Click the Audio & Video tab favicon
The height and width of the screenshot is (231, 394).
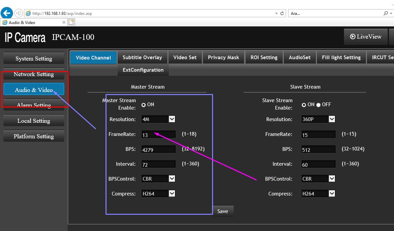point(5,22)
